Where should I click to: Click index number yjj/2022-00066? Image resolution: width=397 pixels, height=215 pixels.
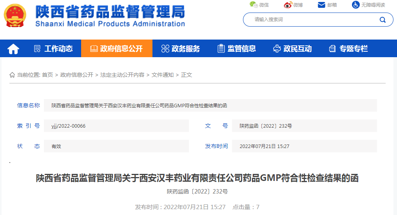[x=68, y=126]
